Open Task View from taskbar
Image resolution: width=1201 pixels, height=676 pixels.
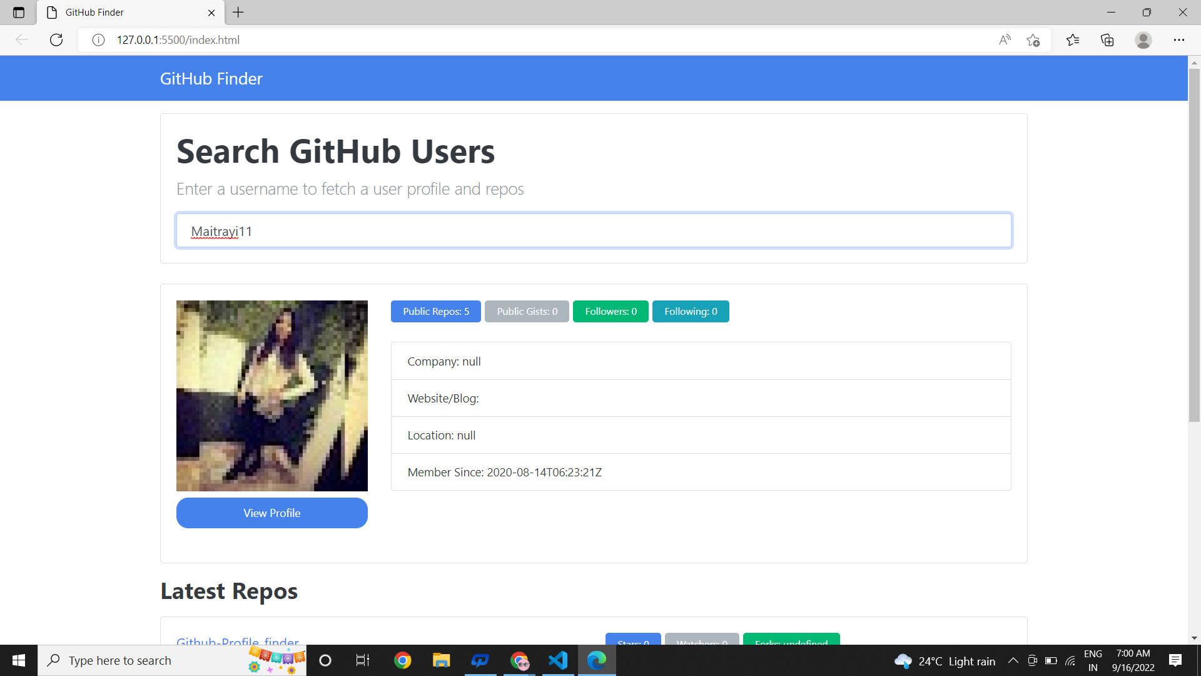click(362, 660)
